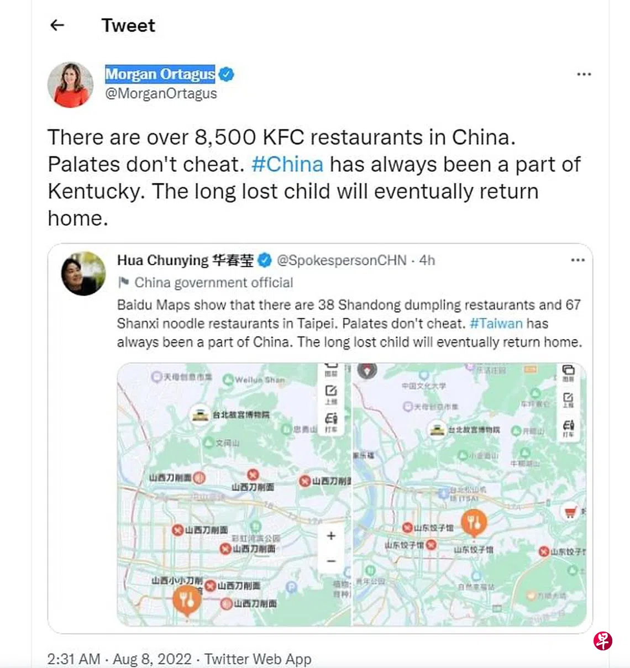Click the #Taiwan hashtag in quoted tweet

(x=496, y=323)
